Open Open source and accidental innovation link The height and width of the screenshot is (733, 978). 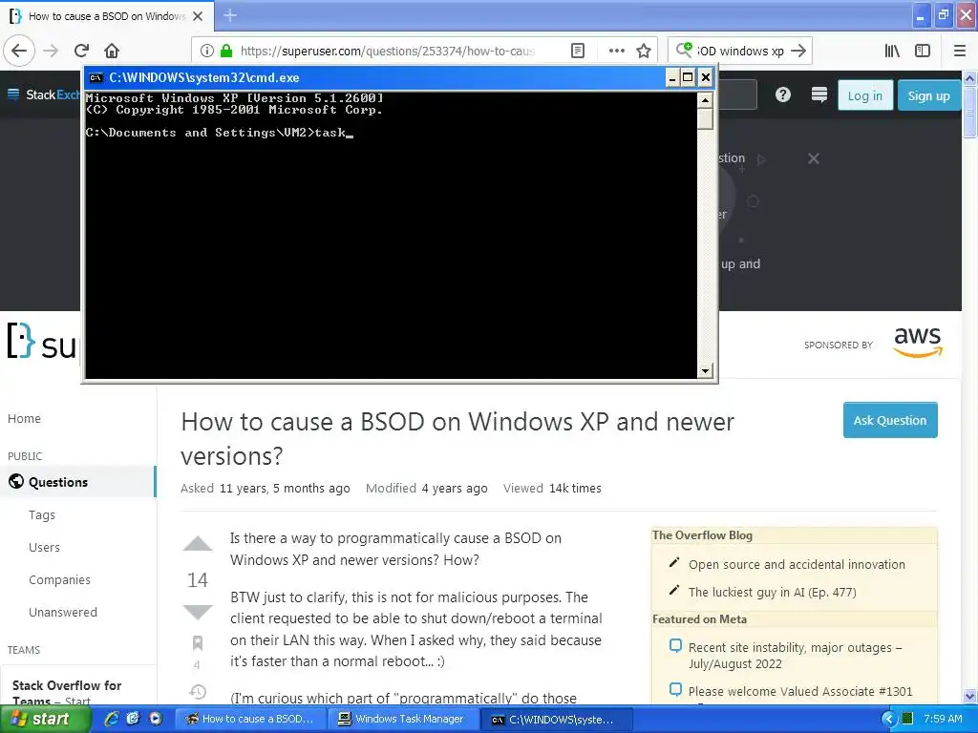point(797,565)
